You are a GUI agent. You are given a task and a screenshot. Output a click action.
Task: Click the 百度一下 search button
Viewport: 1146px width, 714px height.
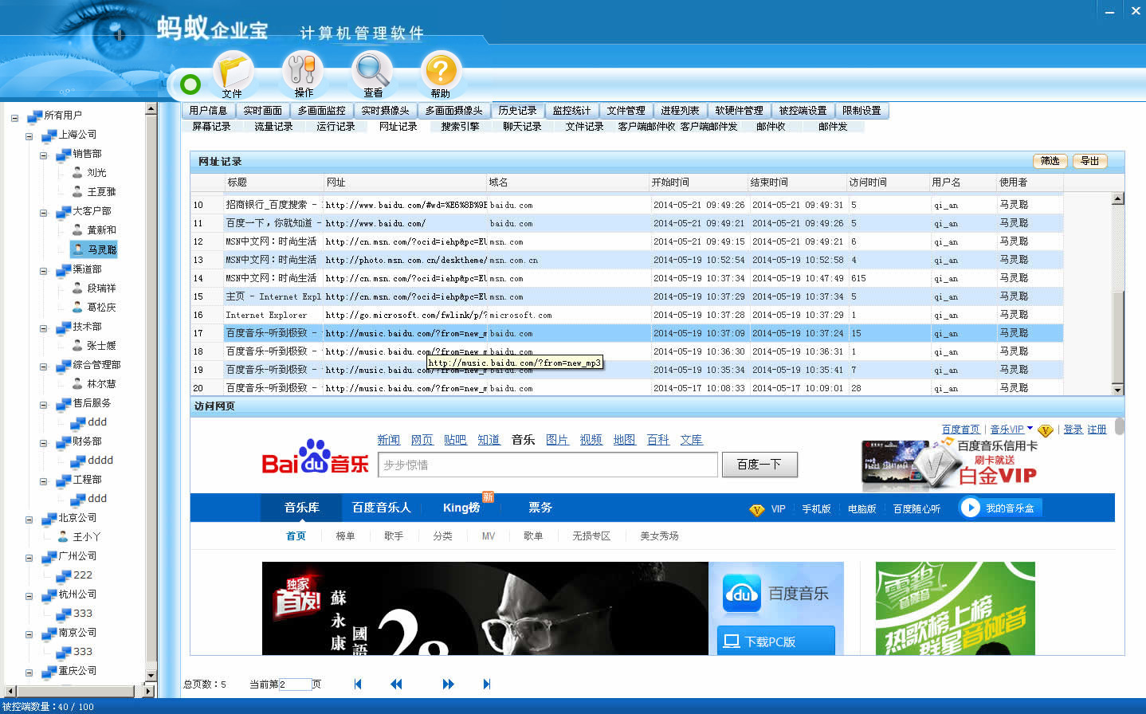[x=759, y=465]
